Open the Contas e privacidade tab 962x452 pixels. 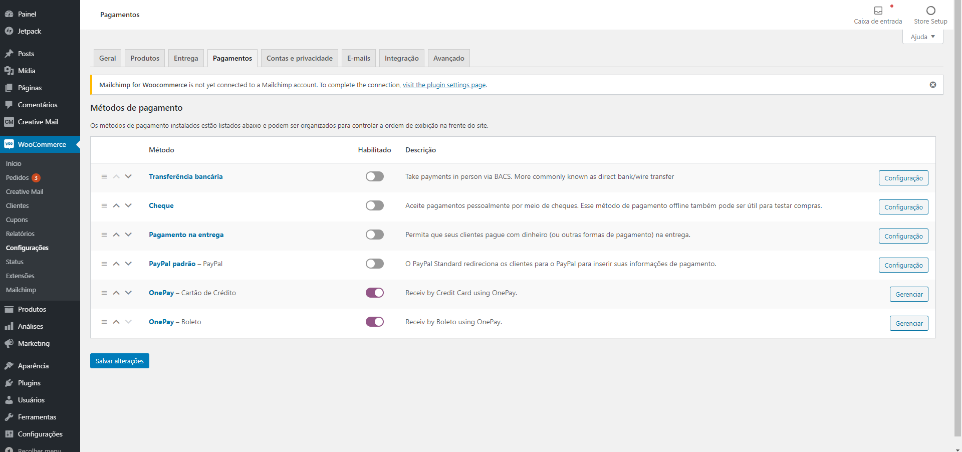[300, 58]
